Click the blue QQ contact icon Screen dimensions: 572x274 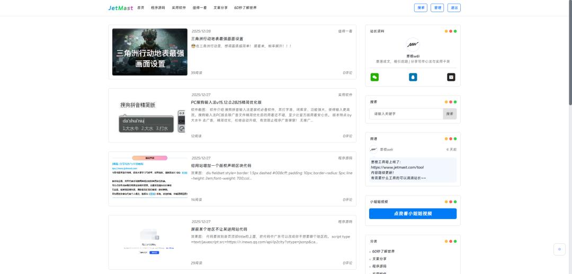pyautogui.click(x=413, y=77)
